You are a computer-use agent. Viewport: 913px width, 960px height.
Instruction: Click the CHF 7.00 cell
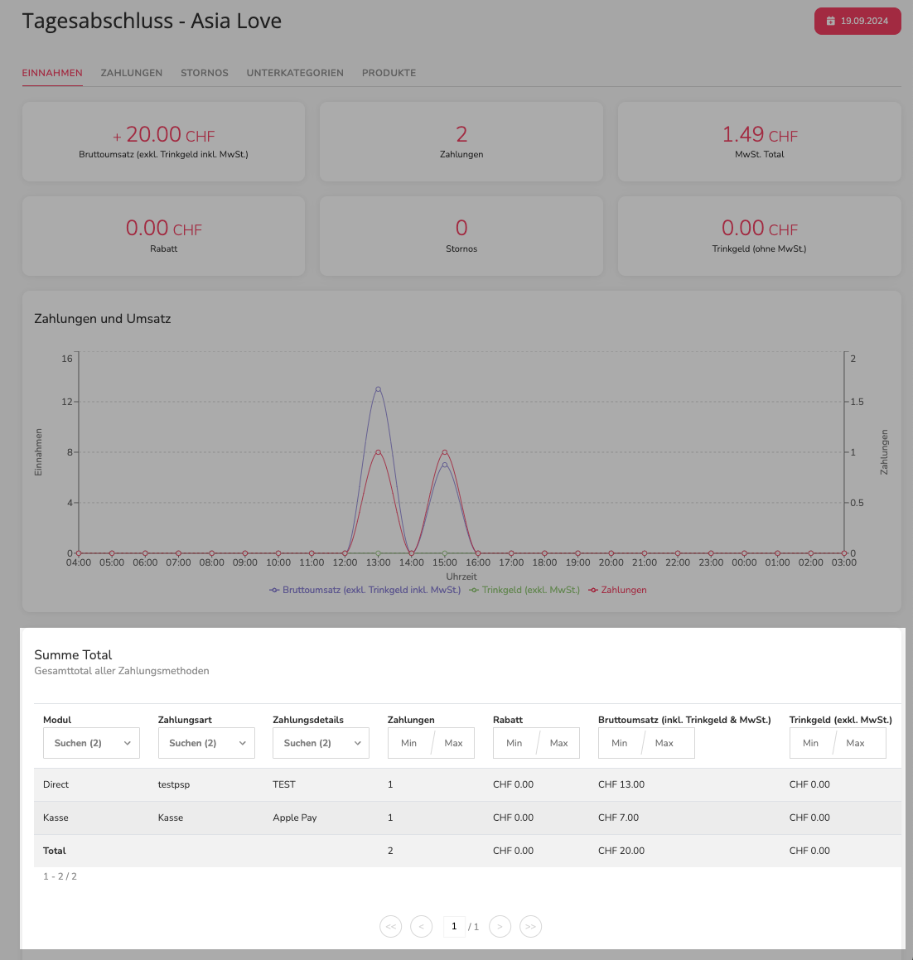click(x=618, y=818)
